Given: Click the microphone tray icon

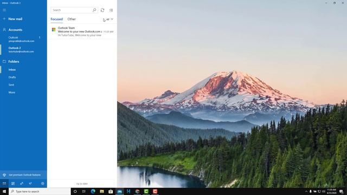Looking at the screenshot, I should tap(311, 191).
